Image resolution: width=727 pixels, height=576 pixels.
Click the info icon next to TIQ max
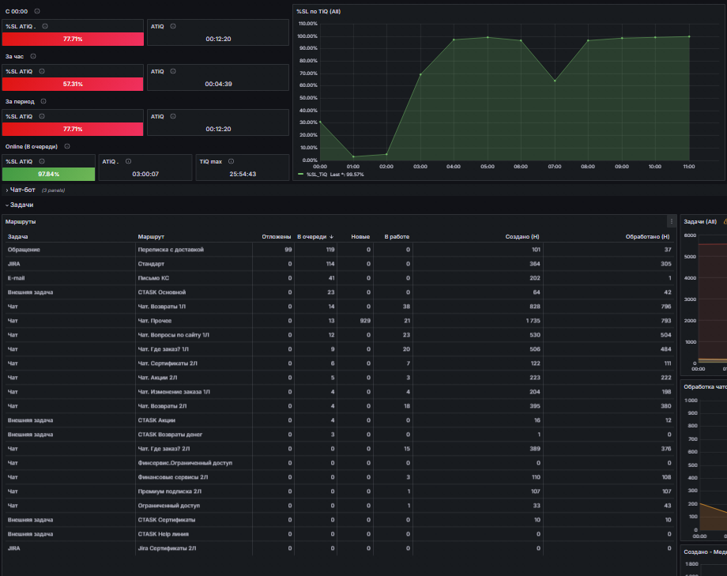pos(231,161)
